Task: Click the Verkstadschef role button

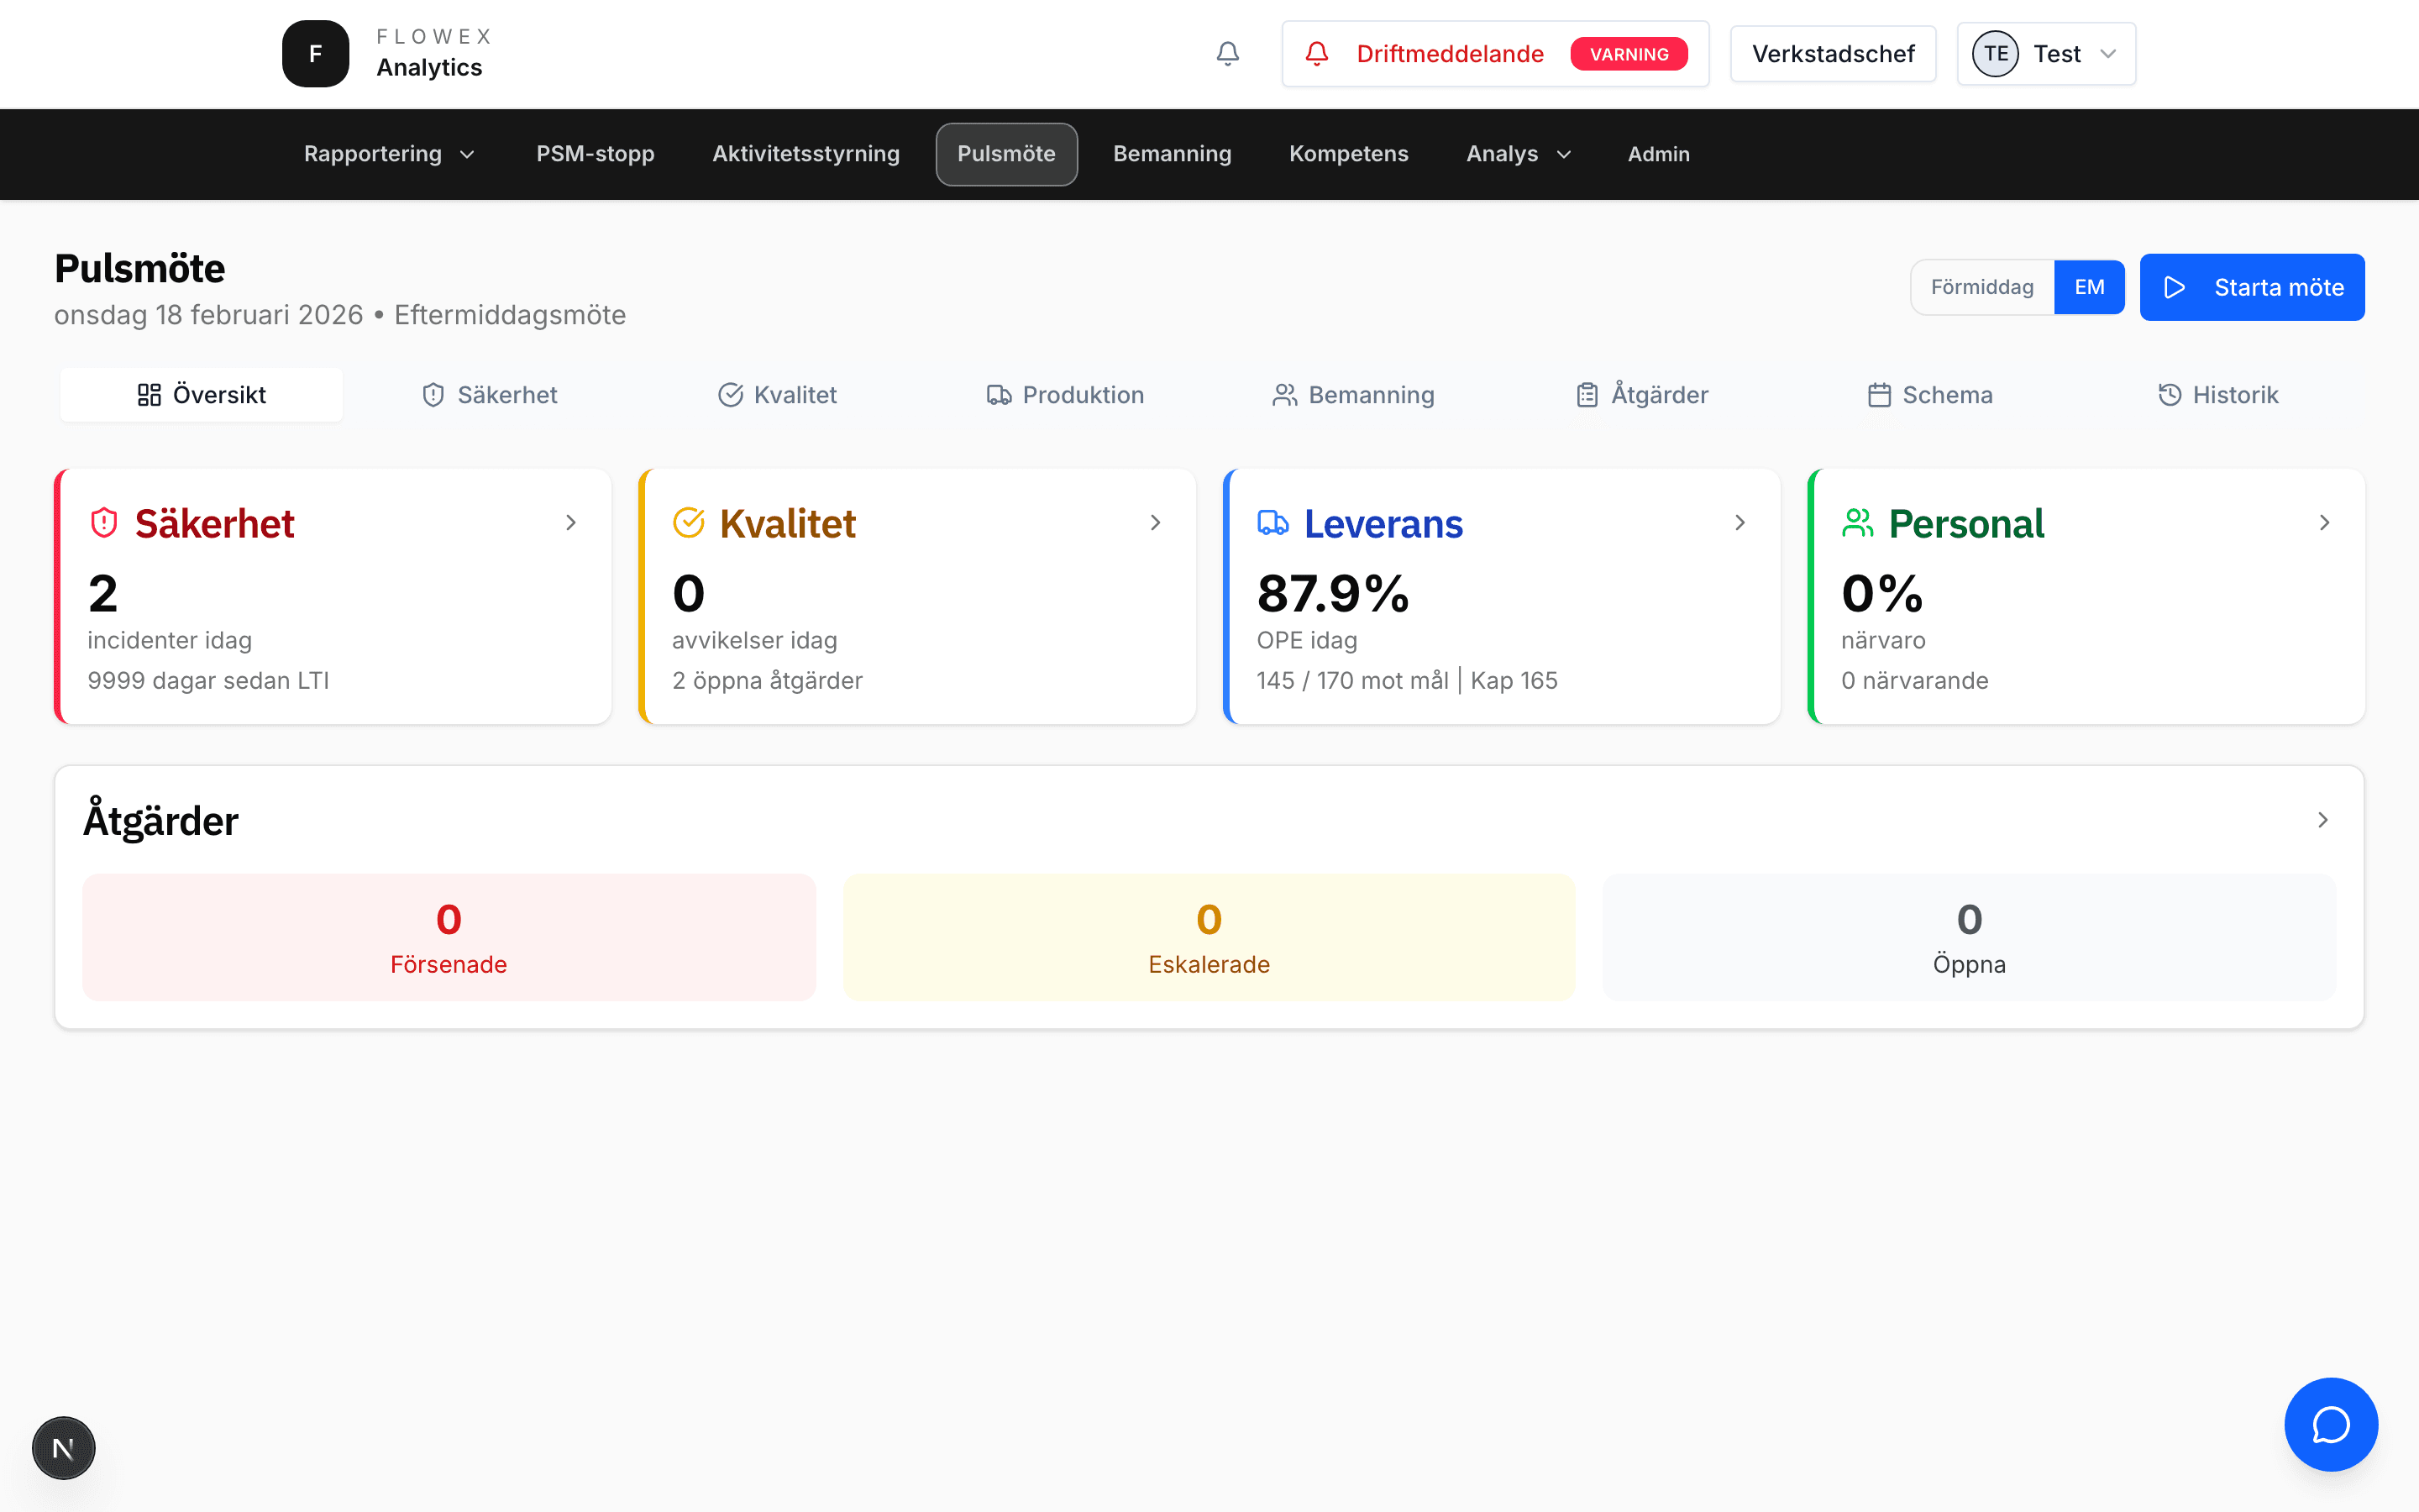Action: pyautogui.click(x=1832, y=54)
